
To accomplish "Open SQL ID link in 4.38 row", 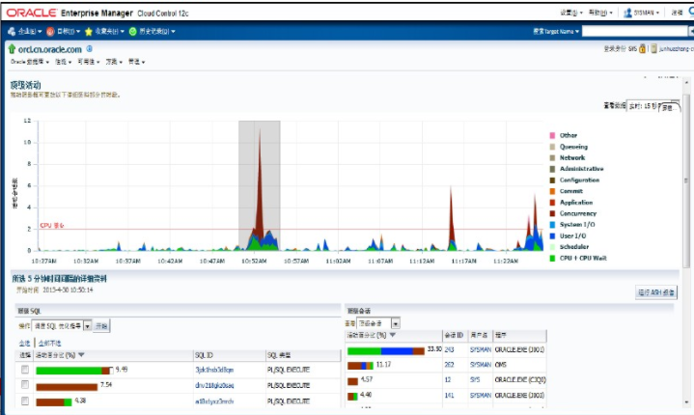I will point(214,401).
